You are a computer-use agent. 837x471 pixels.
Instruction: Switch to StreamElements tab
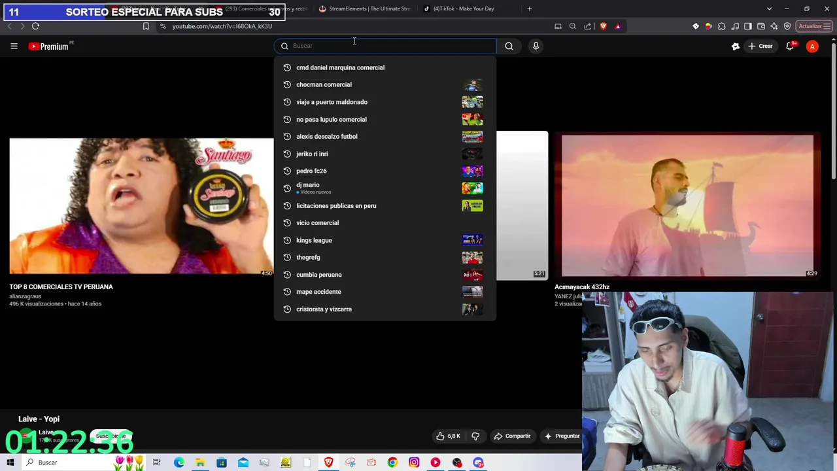pyautogui.click(x=365, y=9)
